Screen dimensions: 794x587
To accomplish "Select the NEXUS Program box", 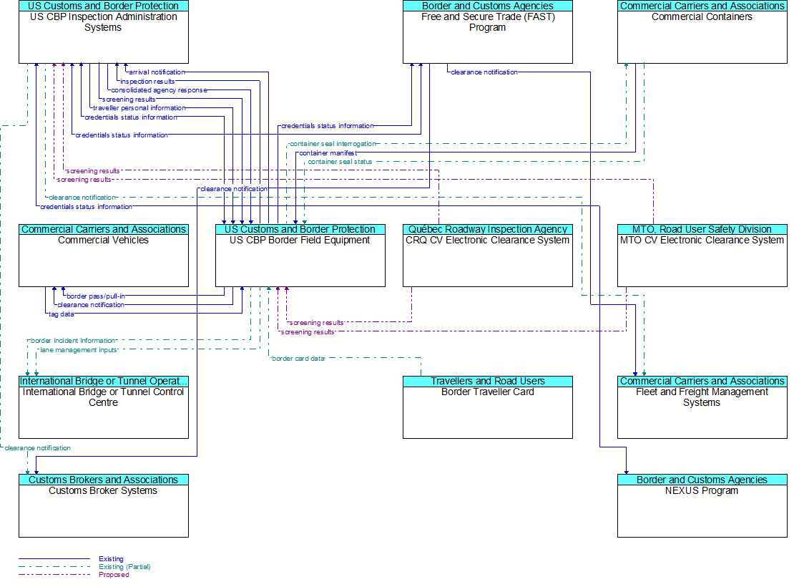I will tap(702, 506).
